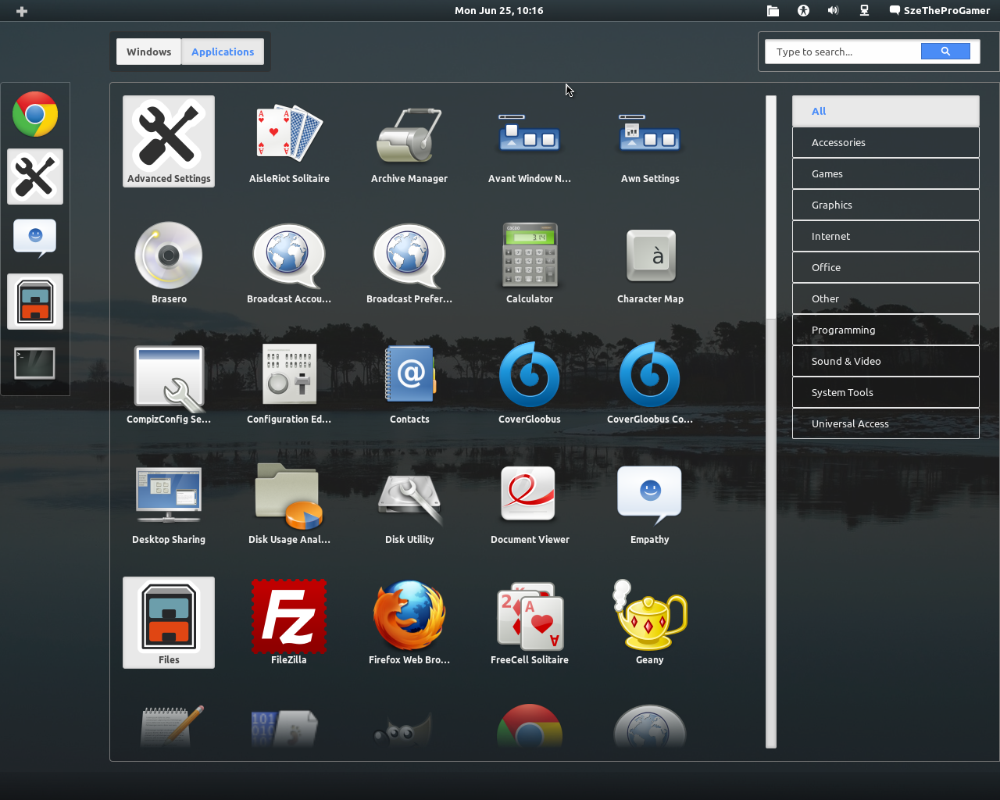Launch AisleRiot Solitaire

click(x=289, y=141)
